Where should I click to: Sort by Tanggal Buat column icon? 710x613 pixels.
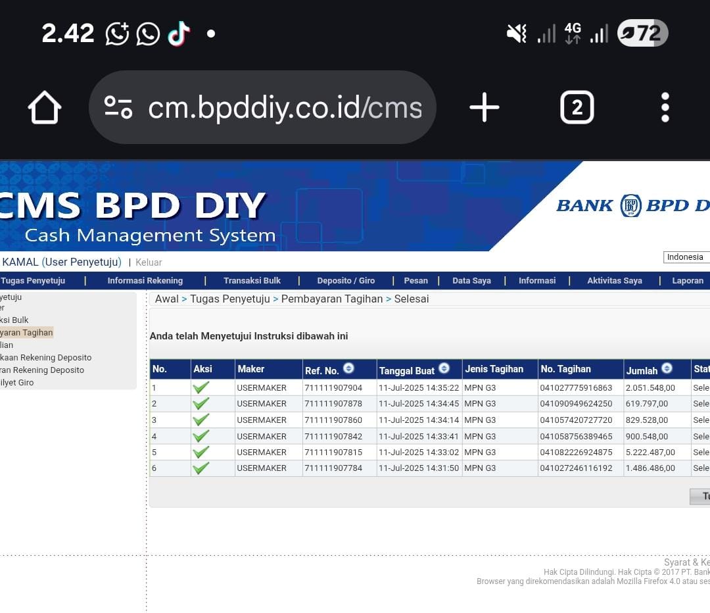coord(444,368)
